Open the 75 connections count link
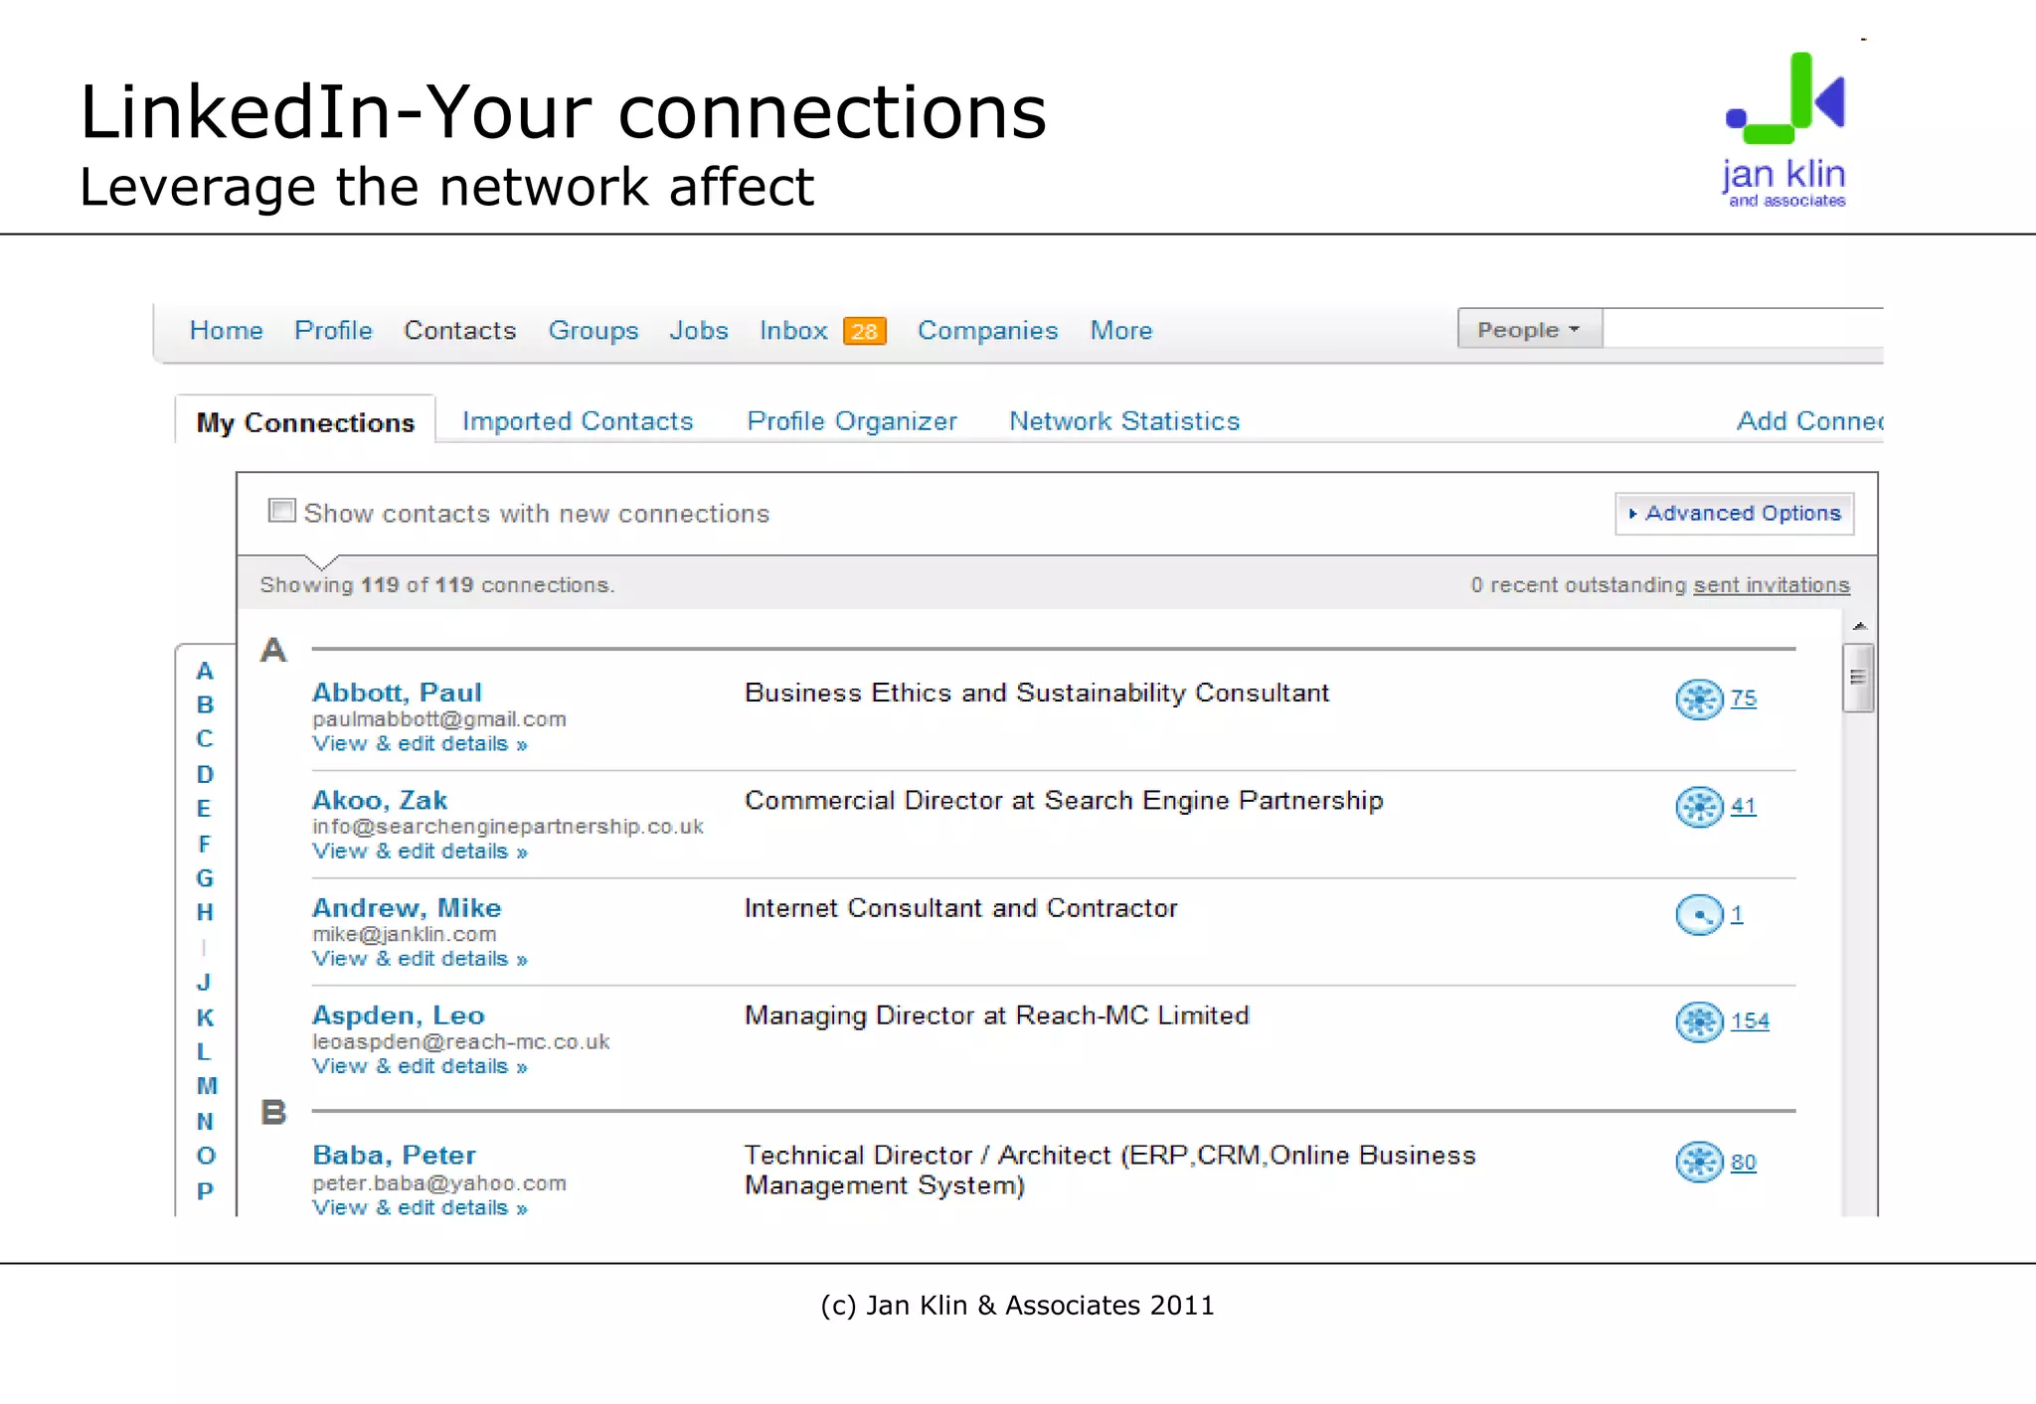The image size is (2036, 1404). (x=1743, y=699)
